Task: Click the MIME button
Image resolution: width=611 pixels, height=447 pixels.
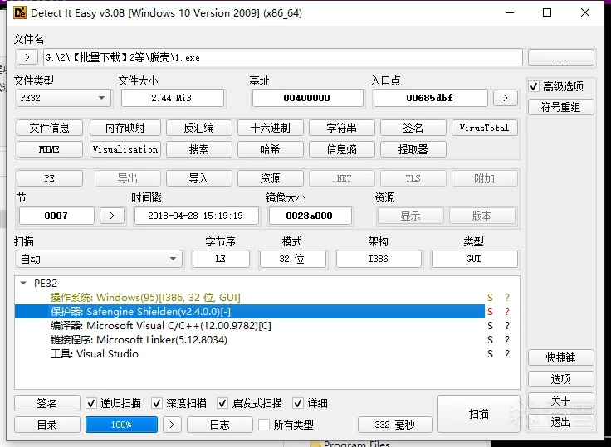Action: [50, 149]
